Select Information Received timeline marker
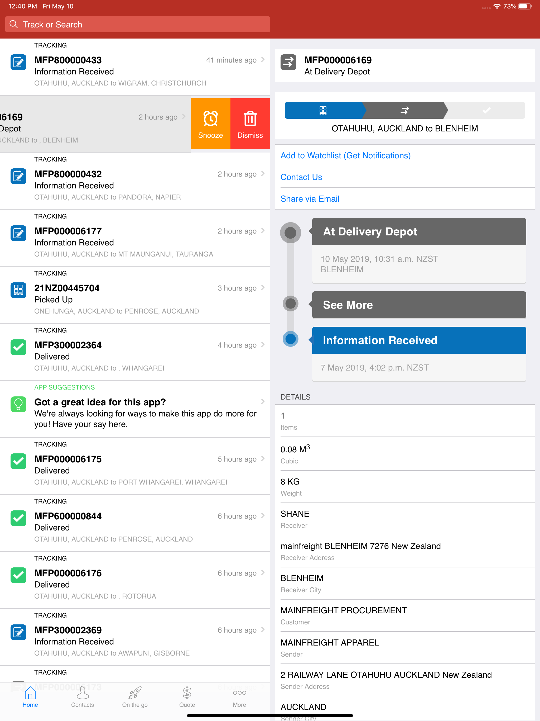The width and height of the screenshot is (540, 721). coord(291,339)
